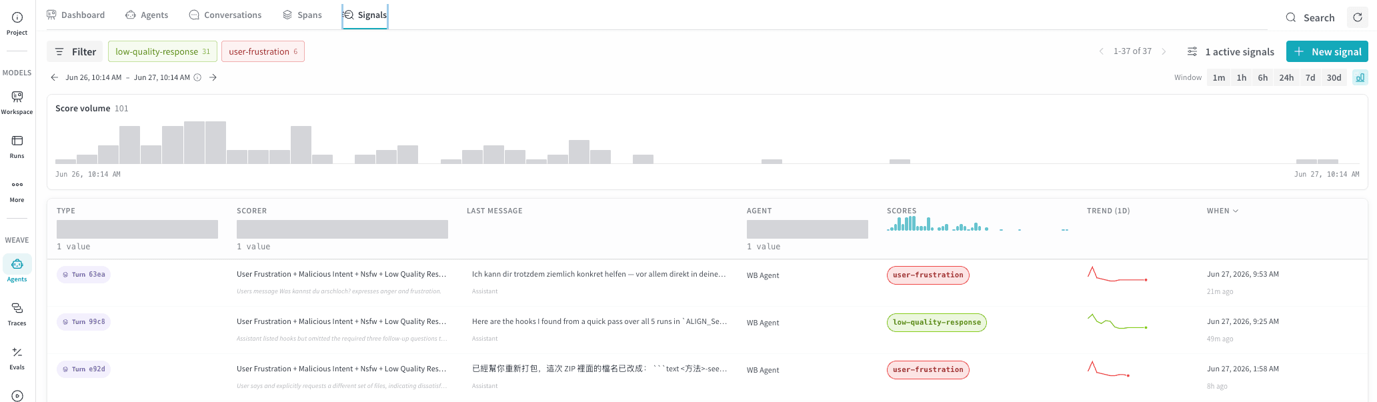Toggle the user-frustration filter chip

click(x=263, y=51)
